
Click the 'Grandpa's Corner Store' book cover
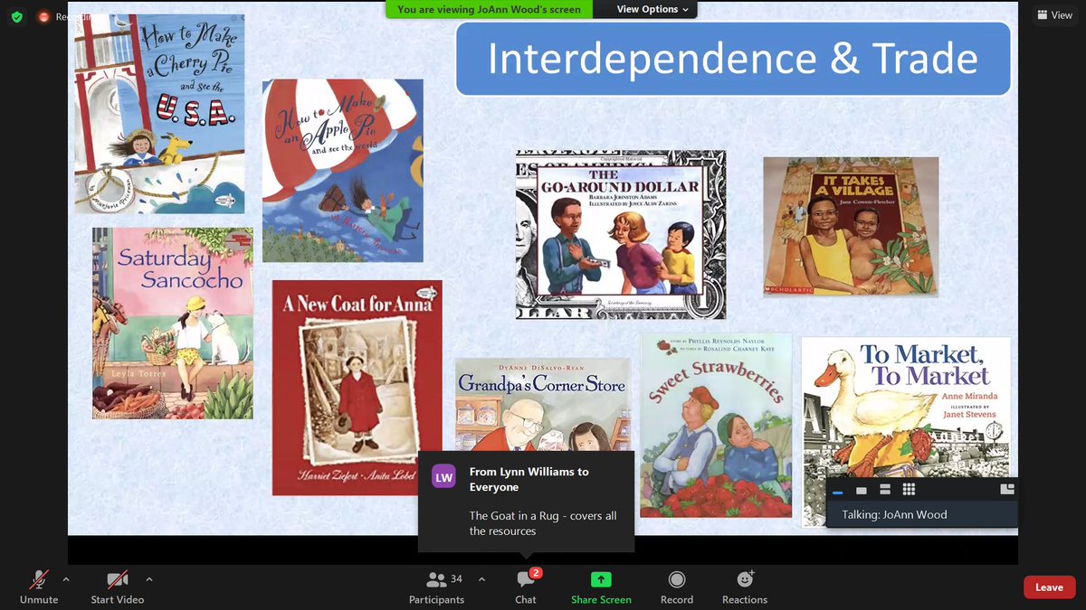point(543,405)
